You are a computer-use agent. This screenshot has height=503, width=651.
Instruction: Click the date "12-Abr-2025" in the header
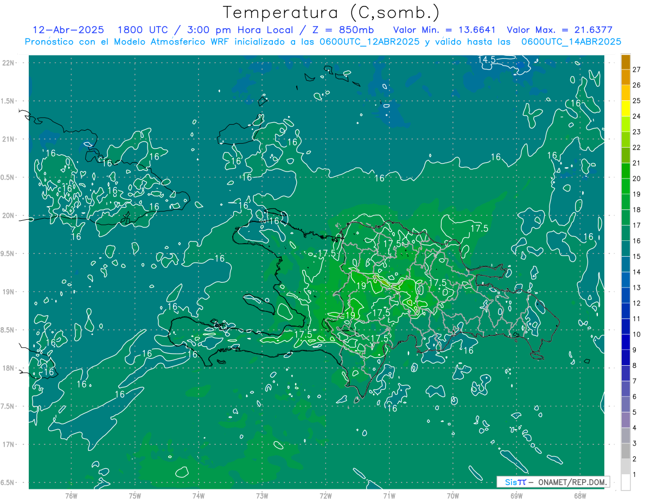pos(68,29)
